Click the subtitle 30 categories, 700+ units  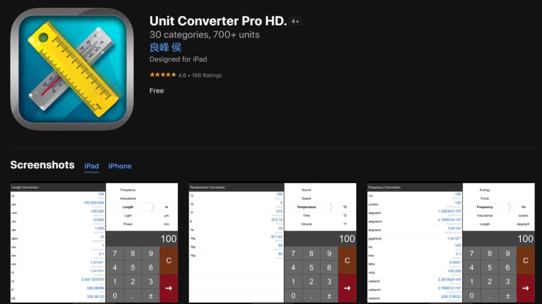coord(204,35)
